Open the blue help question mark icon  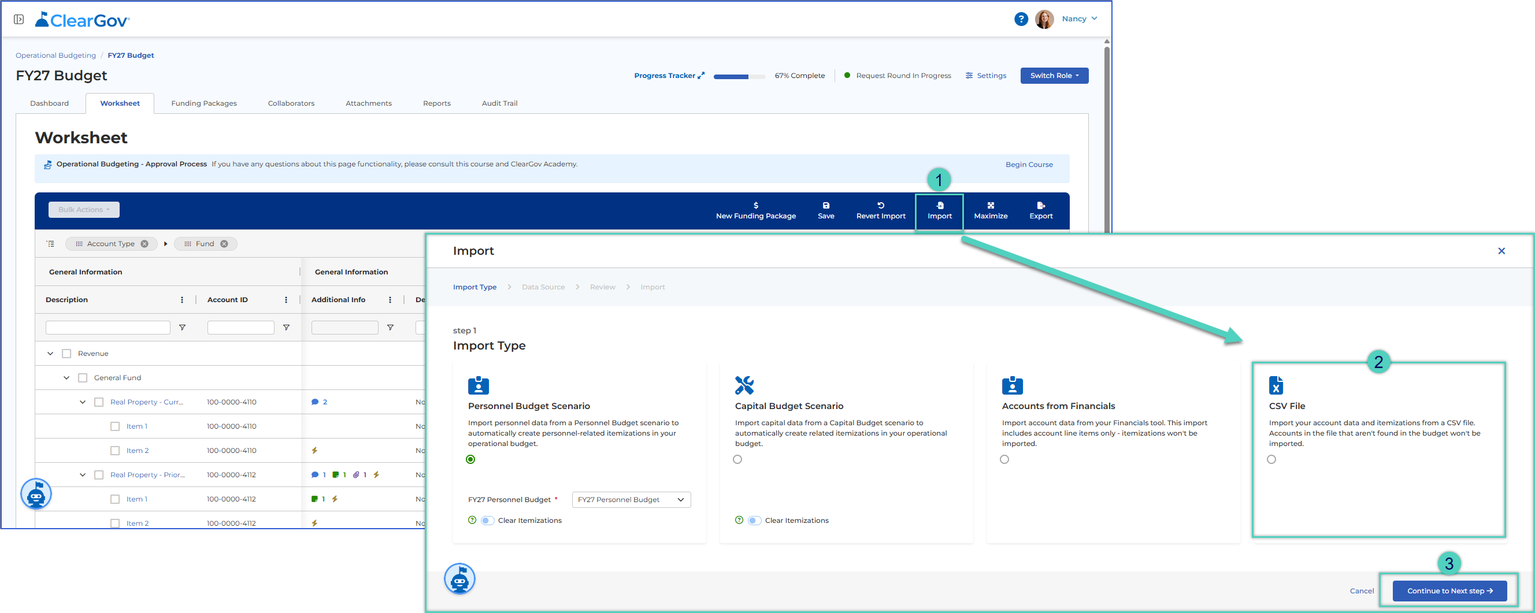tap(1021, 19)
